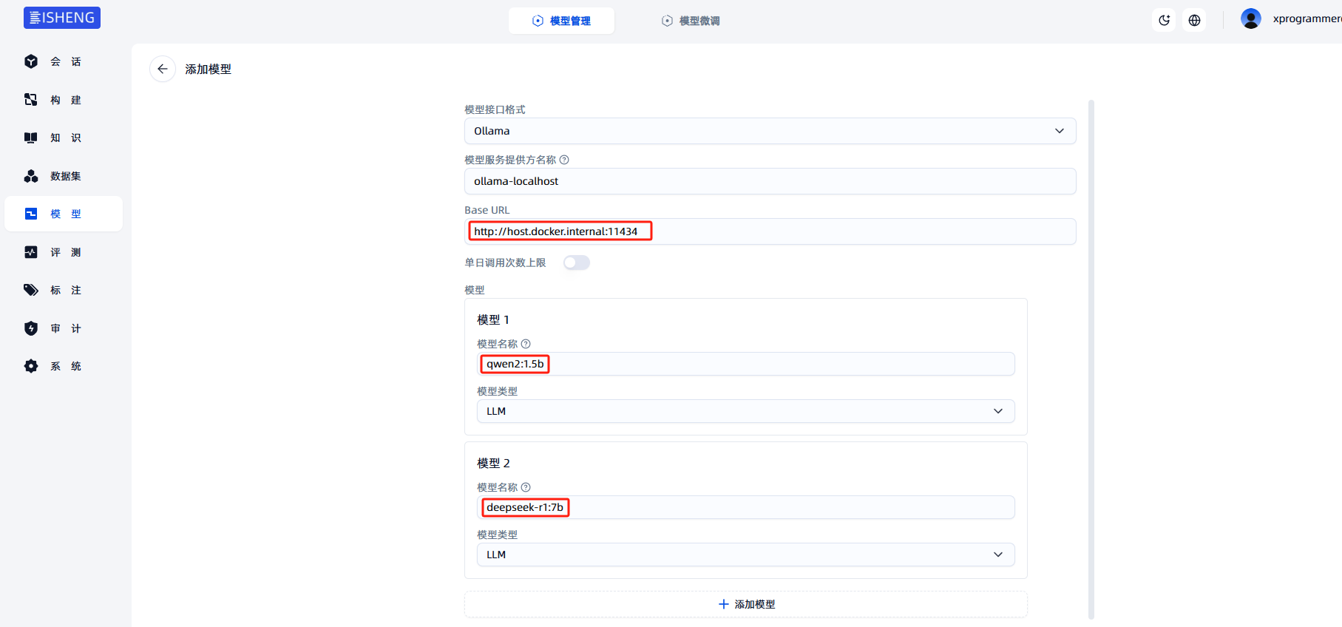Click help icon beside 模型服务提供方名称

coord(564,160)
